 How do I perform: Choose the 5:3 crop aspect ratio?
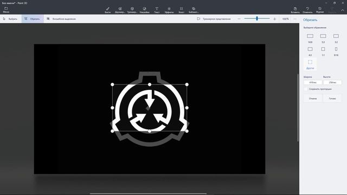point(323,38)
